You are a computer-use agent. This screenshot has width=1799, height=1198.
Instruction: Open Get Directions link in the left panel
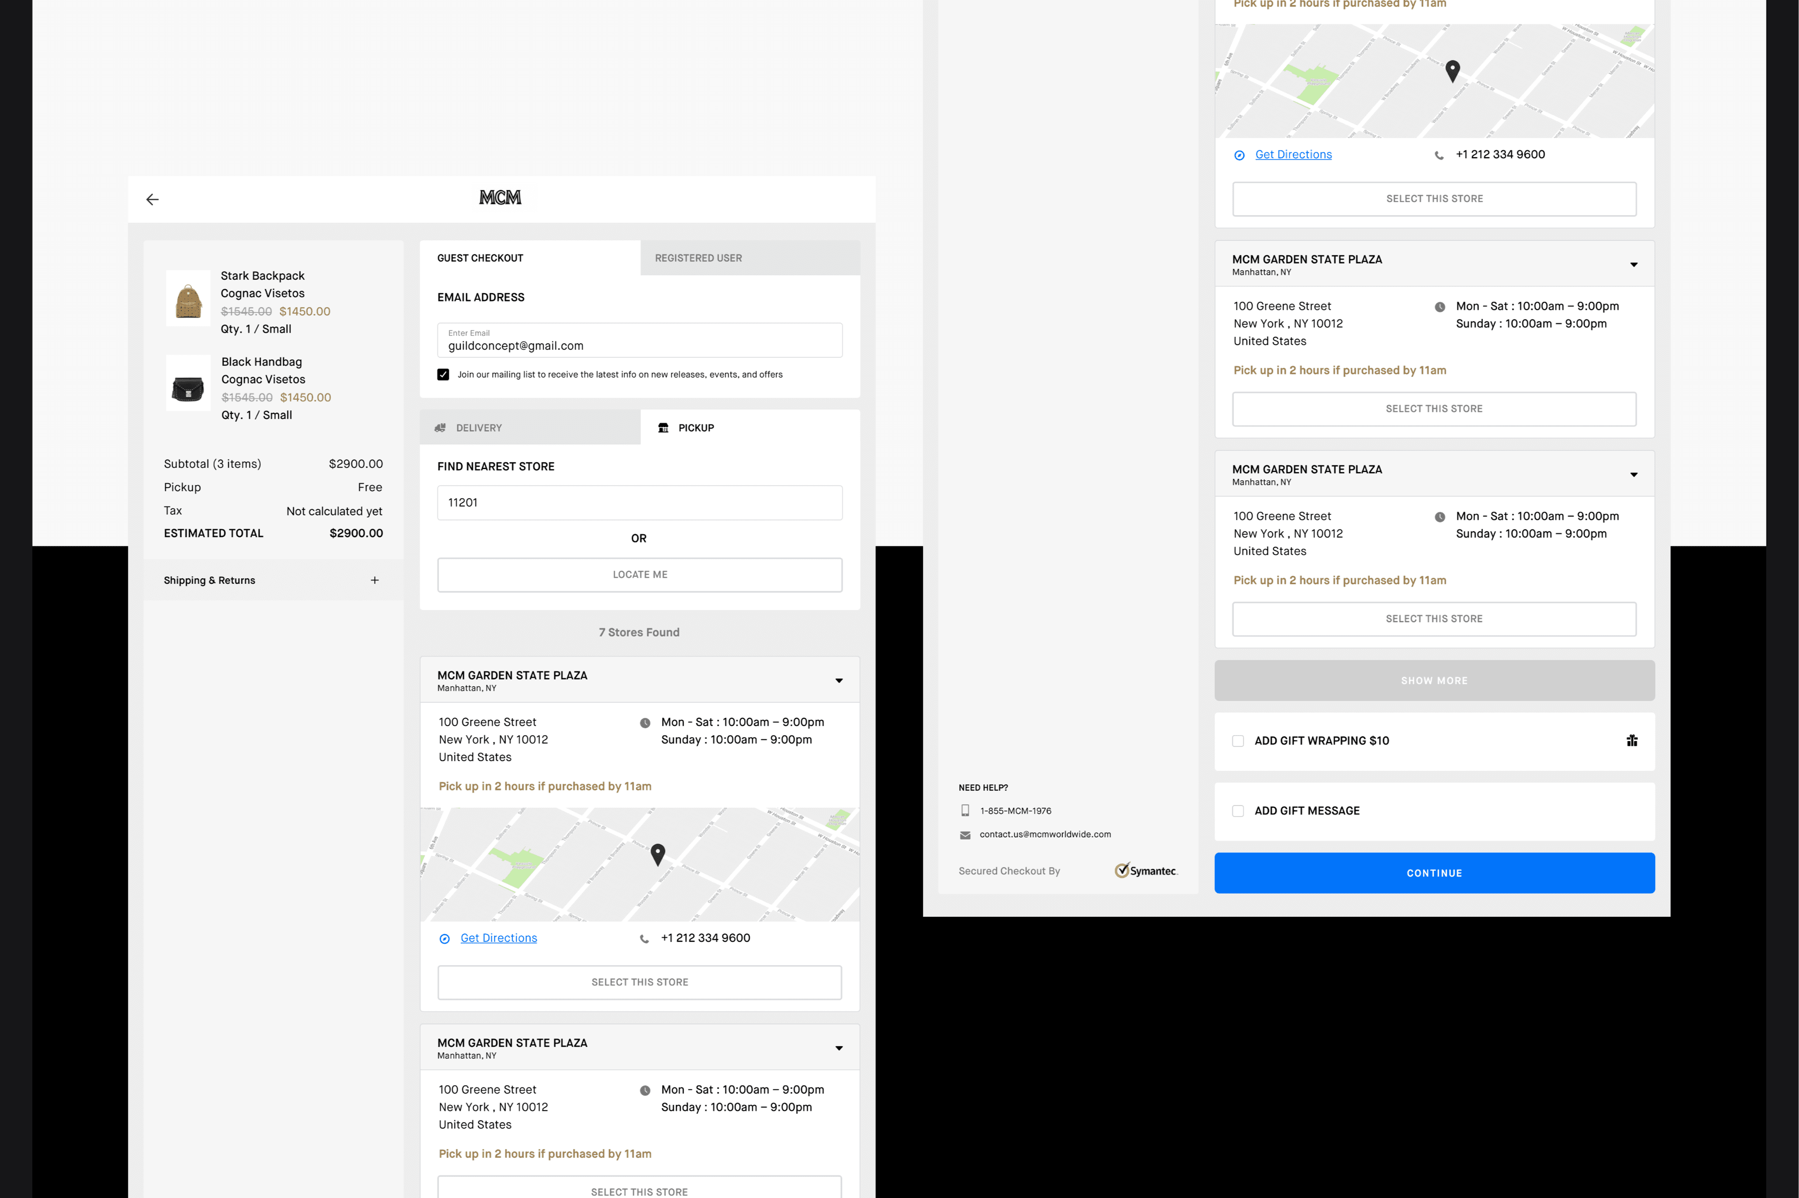point(499,938)
